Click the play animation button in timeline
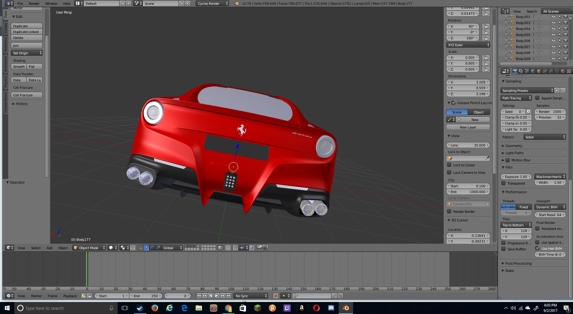 point(217,296)
